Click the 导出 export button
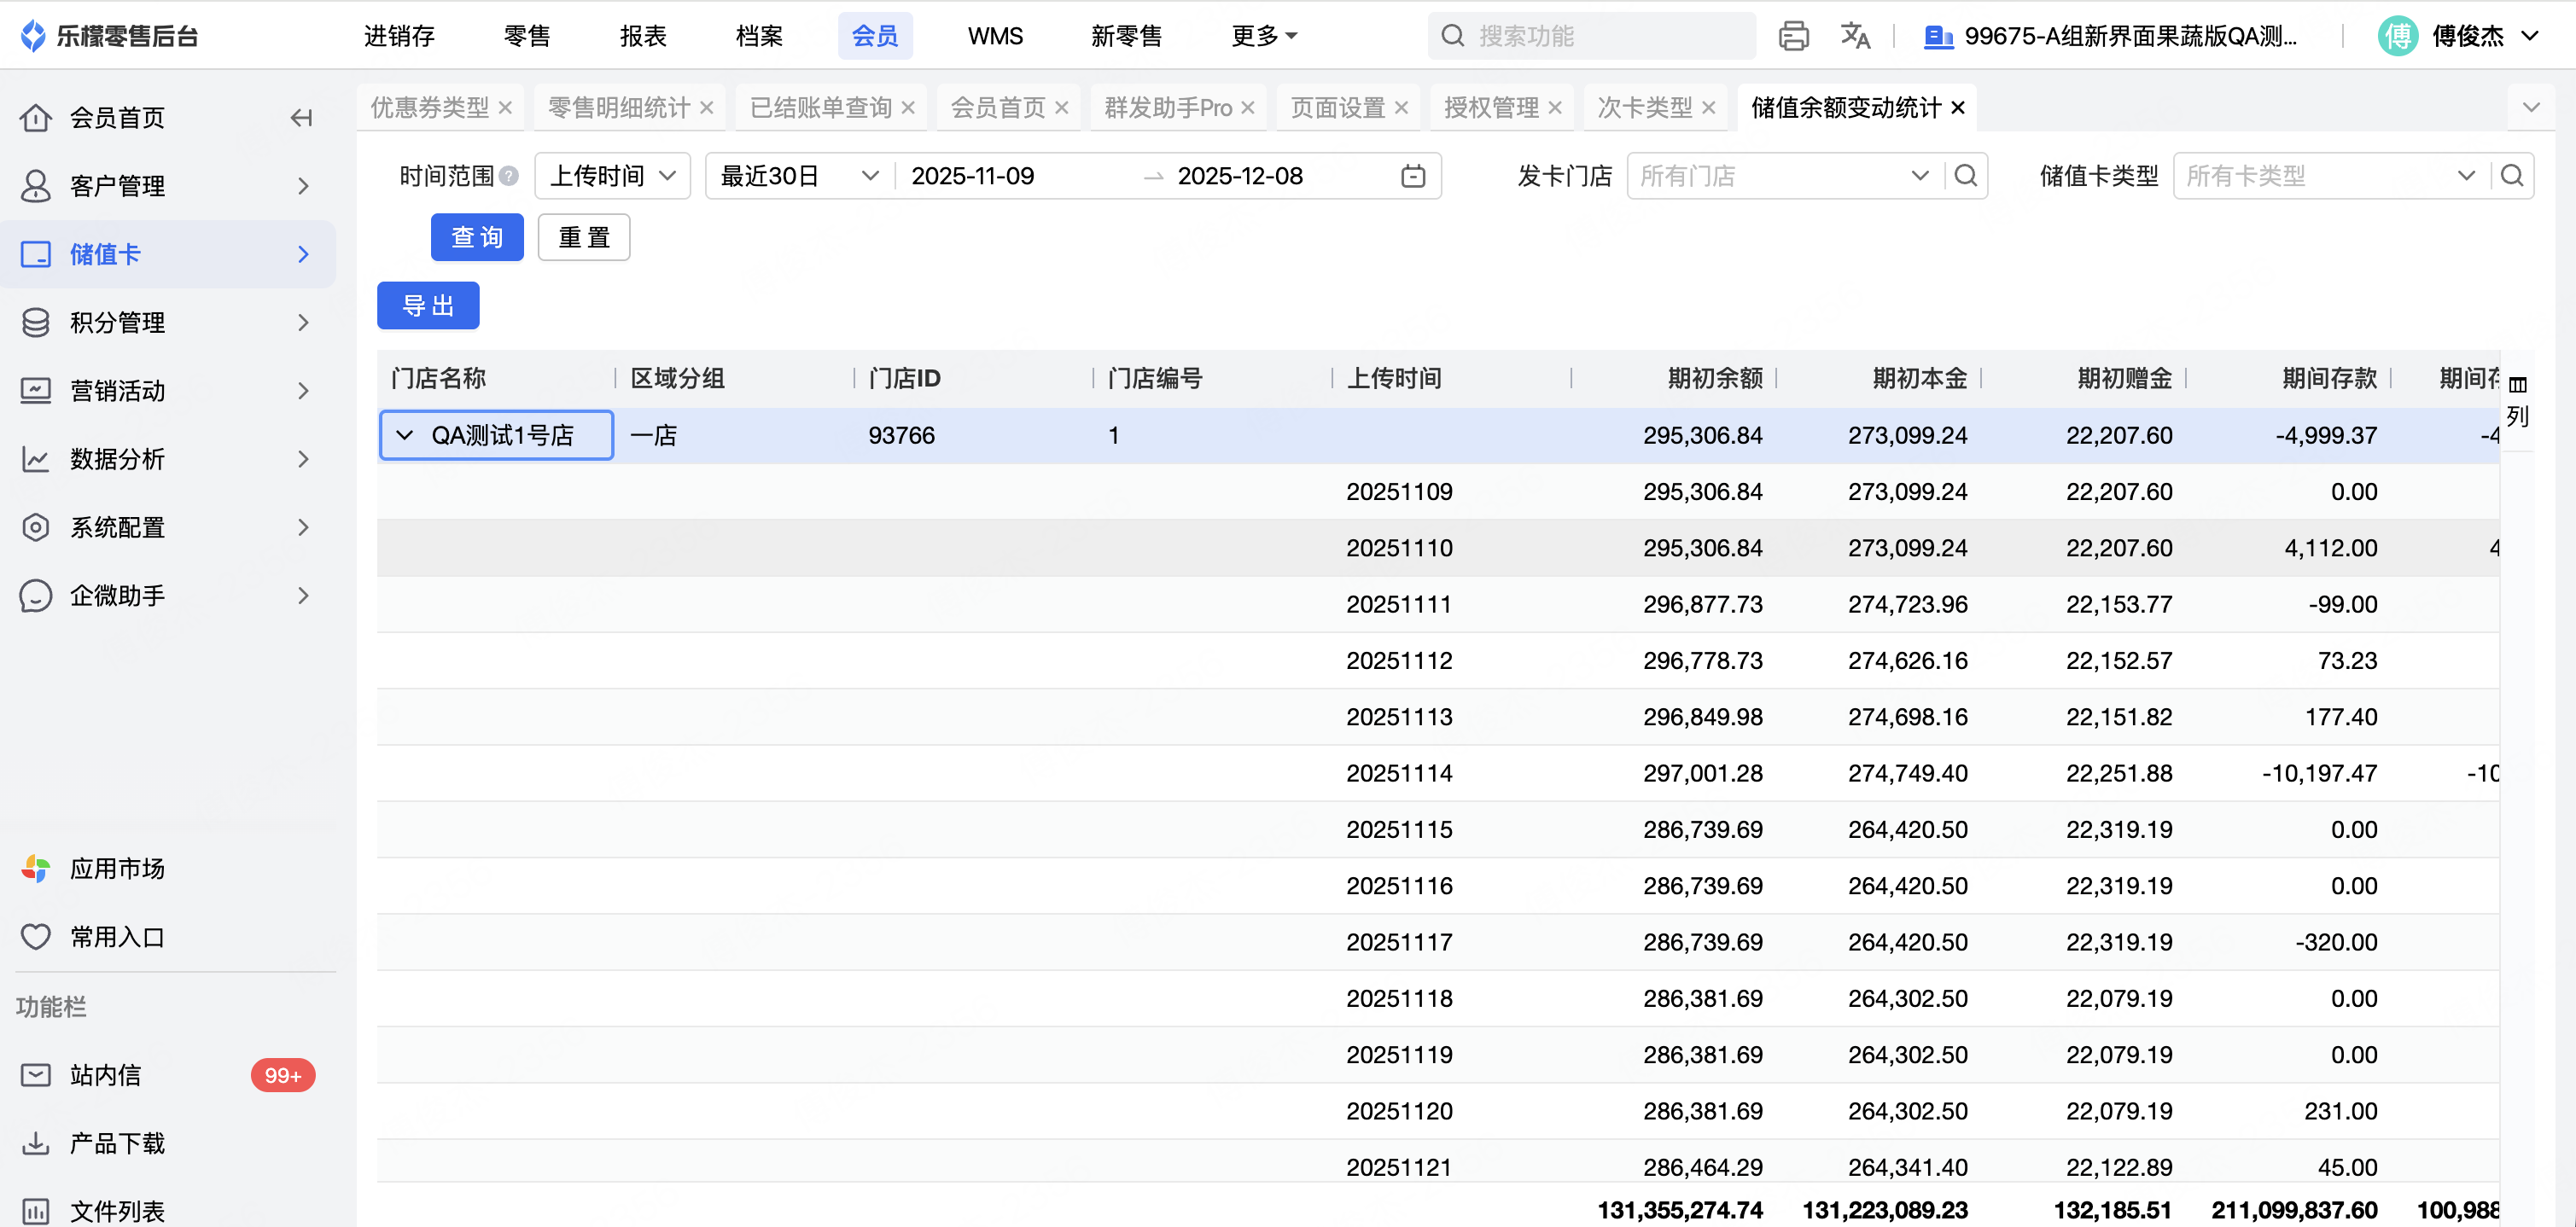The height and width of the screenshot is (1227, 2576). tap(428, 305)
